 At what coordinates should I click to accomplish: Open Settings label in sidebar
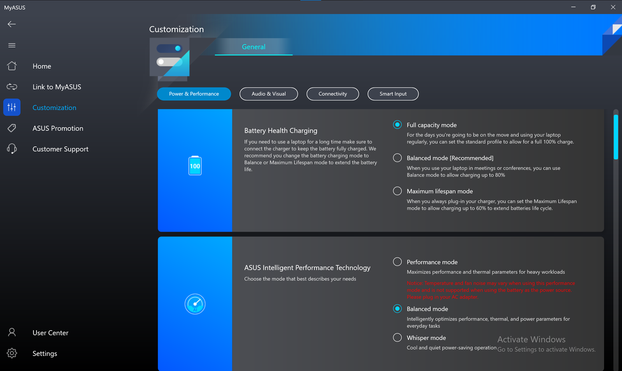coord(45,354)
